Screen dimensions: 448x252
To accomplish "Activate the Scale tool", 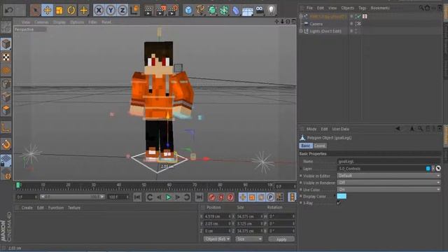I will (x=59, y=10).
